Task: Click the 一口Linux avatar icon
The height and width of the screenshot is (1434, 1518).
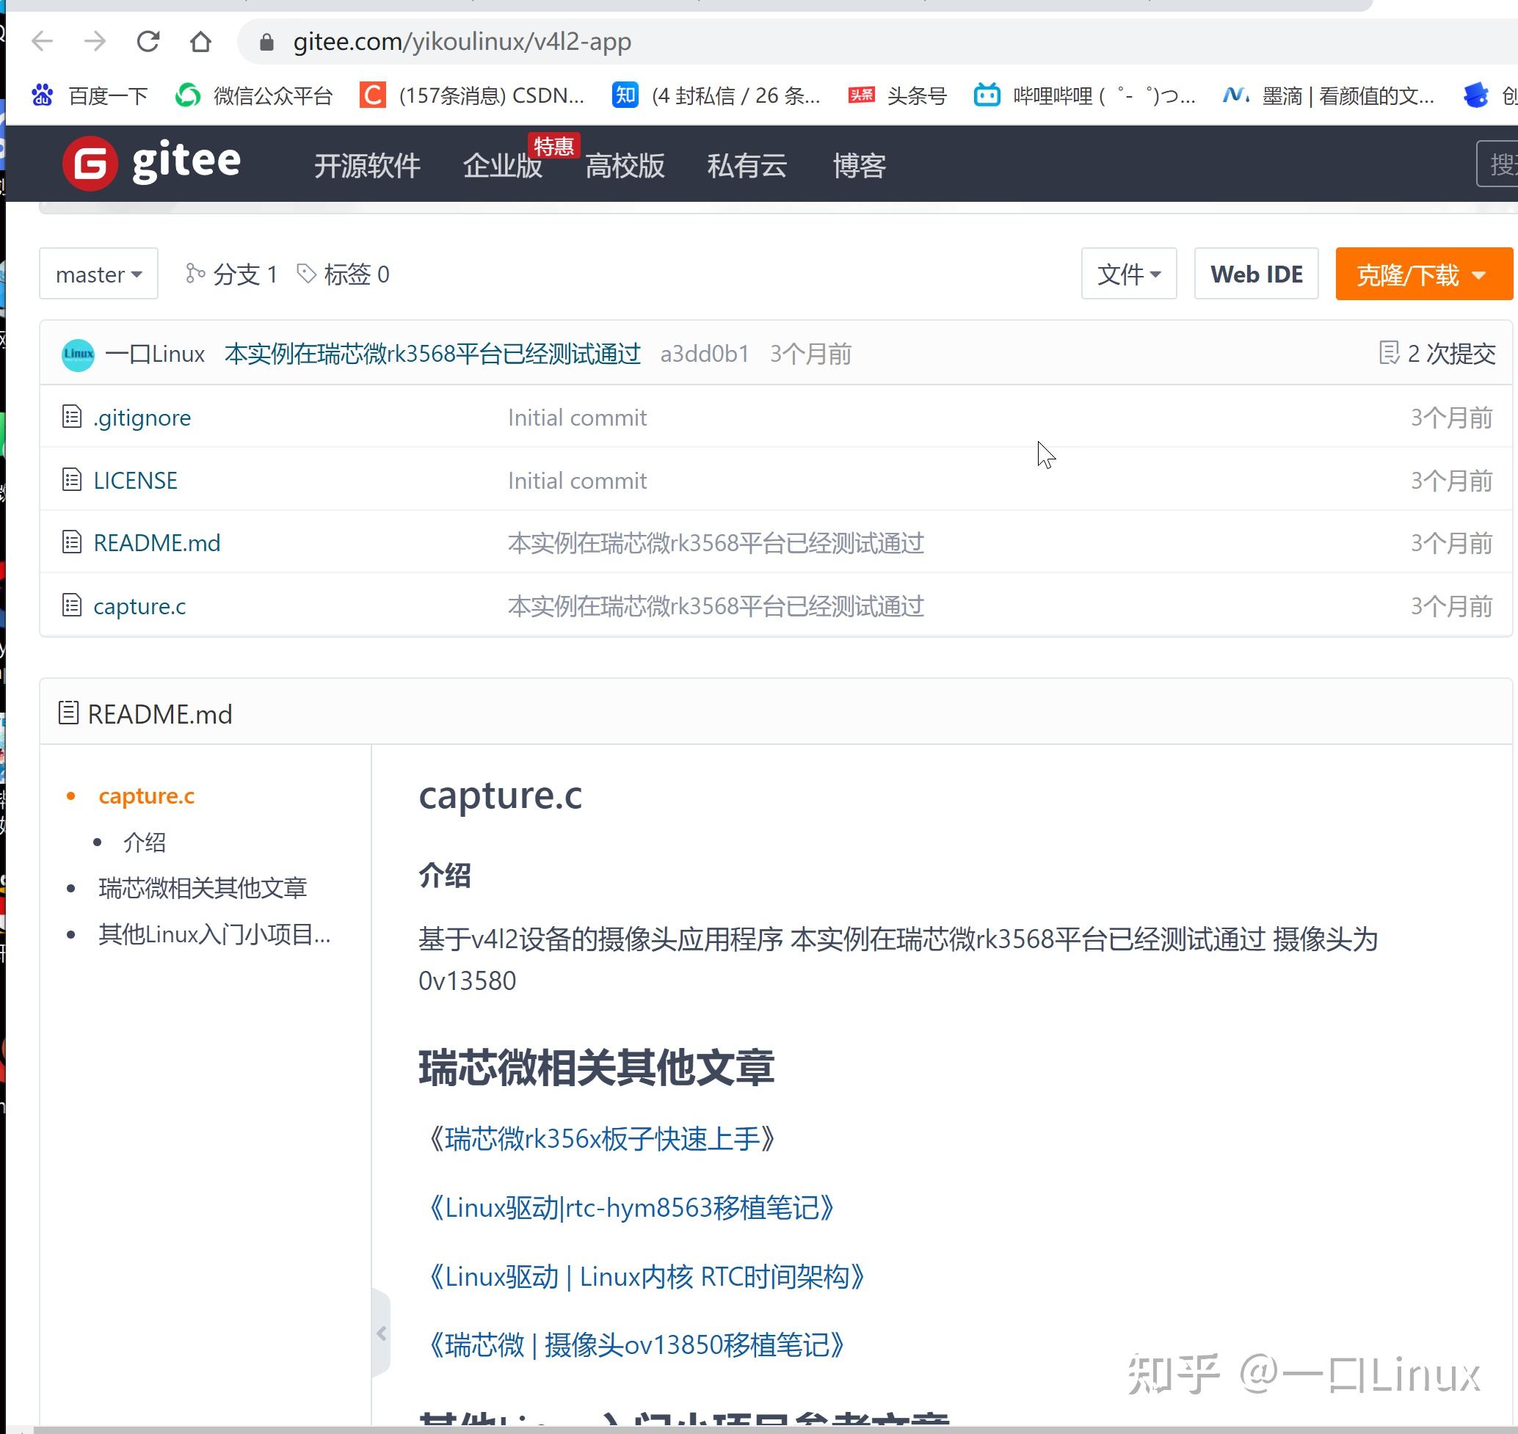Action: 76,354
